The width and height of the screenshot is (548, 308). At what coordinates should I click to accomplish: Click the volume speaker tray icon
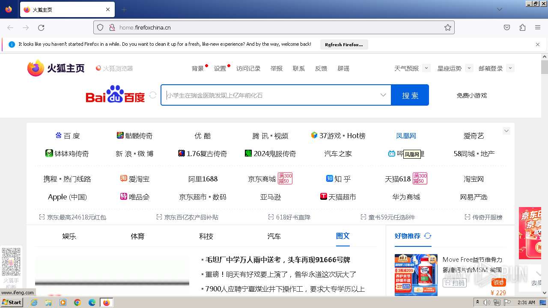[x=487, y=302]
